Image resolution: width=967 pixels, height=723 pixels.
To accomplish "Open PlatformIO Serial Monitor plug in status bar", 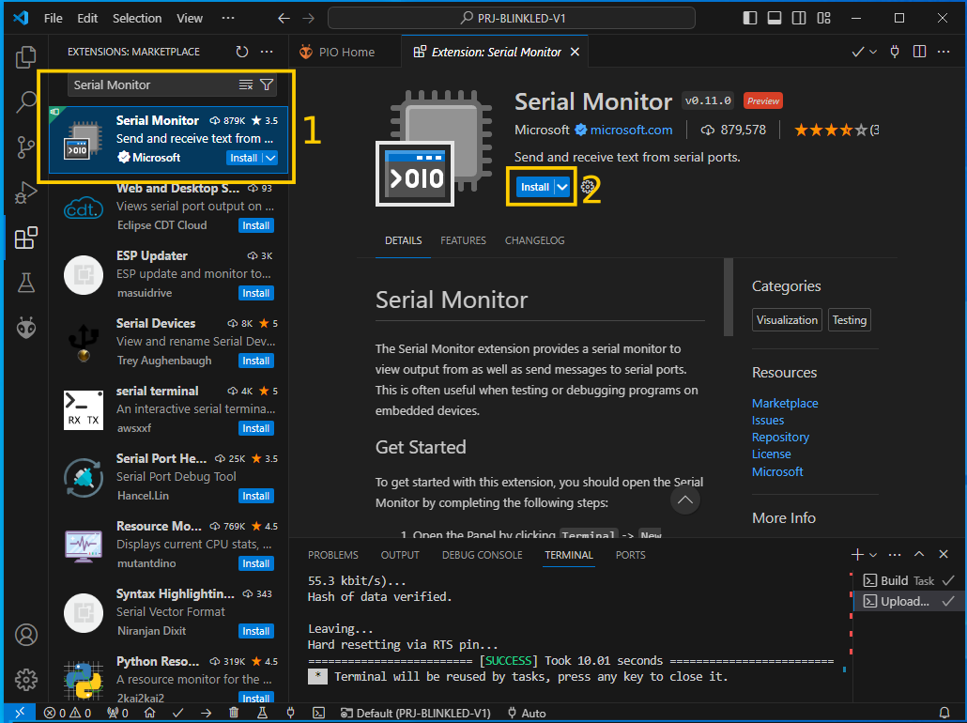I will [x=290, y=713].
